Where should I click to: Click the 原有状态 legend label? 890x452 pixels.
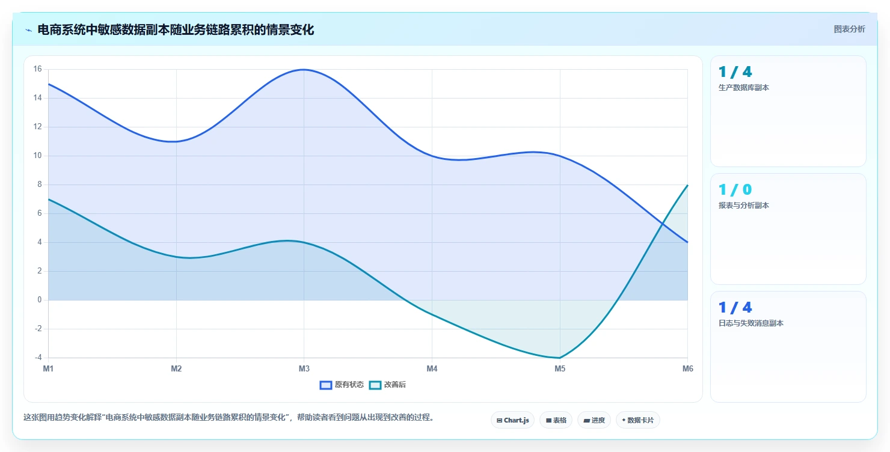[x=349, y=385]
